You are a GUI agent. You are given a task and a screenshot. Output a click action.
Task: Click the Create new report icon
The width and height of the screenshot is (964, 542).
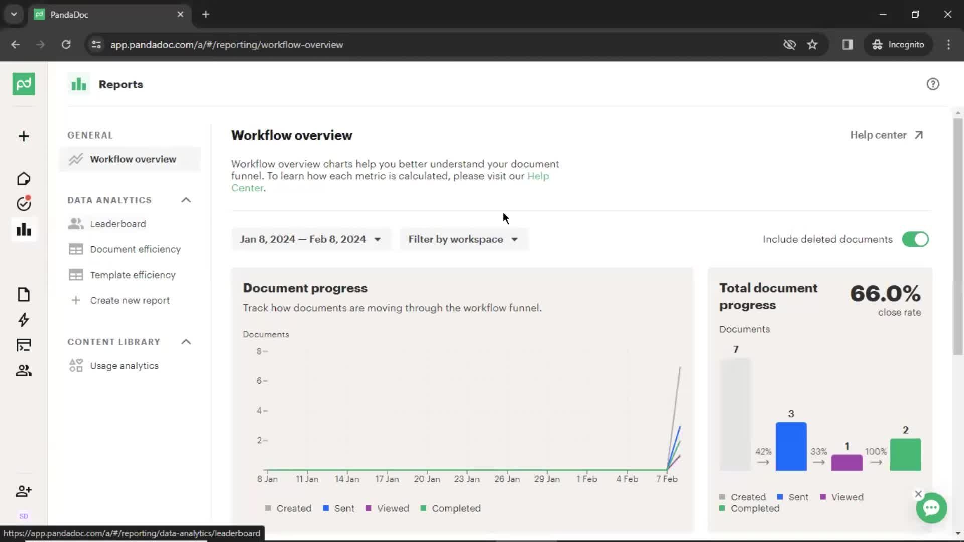[75, 300]
